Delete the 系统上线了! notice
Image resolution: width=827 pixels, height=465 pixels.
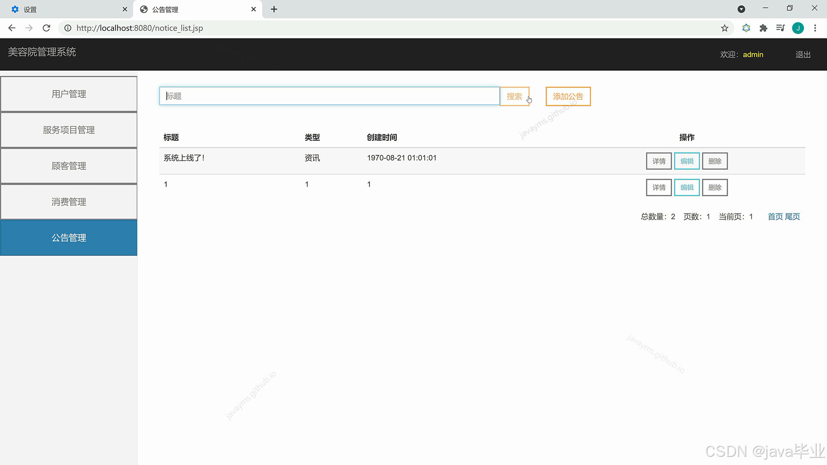tap(715, 161)
